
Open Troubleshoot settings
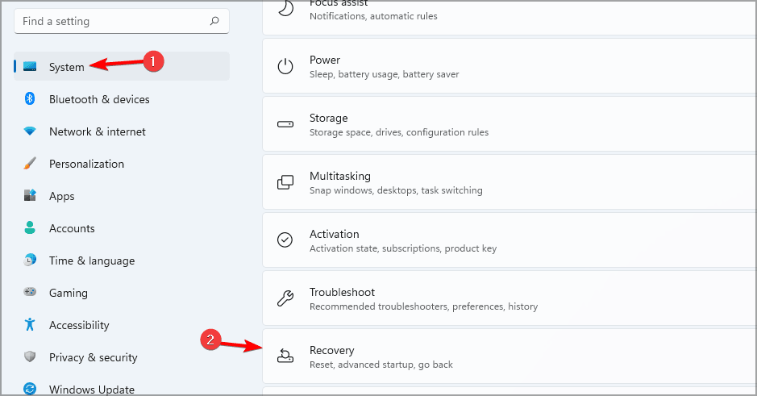tap(508, 298)
